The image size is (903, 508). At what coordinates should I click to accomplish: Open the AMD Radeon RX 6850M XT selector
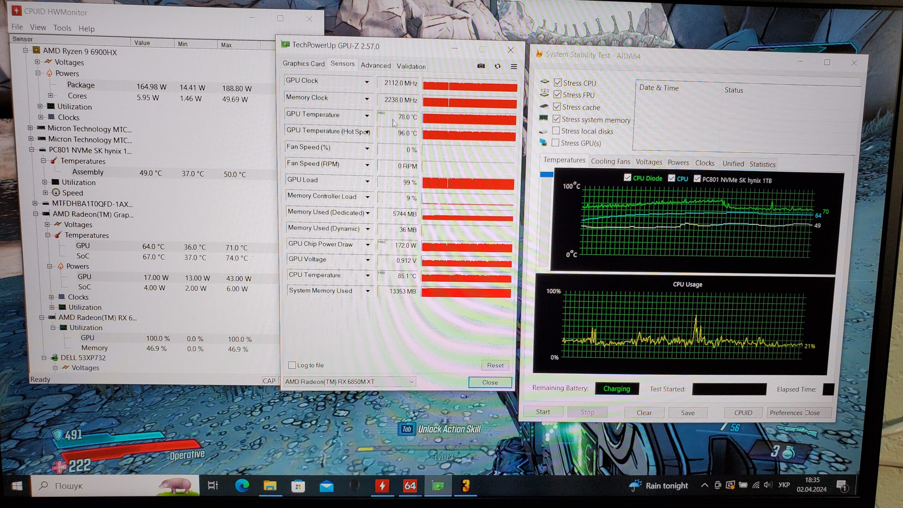(349, 382)
